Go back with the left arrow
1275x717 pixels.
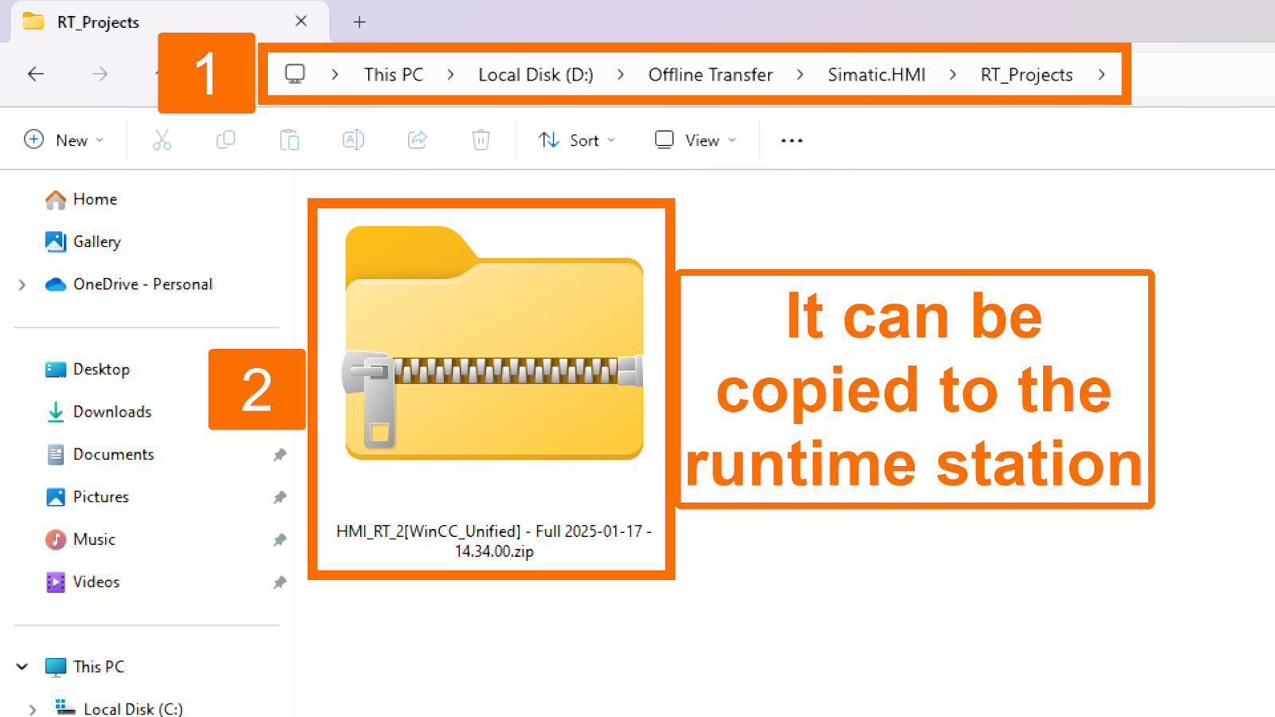click(36, 74)
